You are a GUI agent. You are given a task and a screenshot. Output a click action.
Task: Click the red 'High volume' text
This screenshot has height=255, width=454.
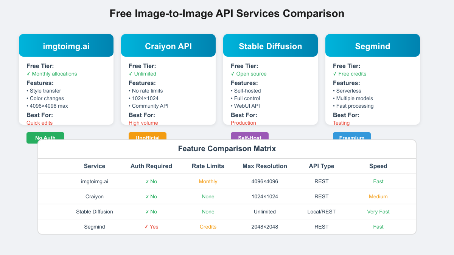pyautogui.click(x=143, y=123)
